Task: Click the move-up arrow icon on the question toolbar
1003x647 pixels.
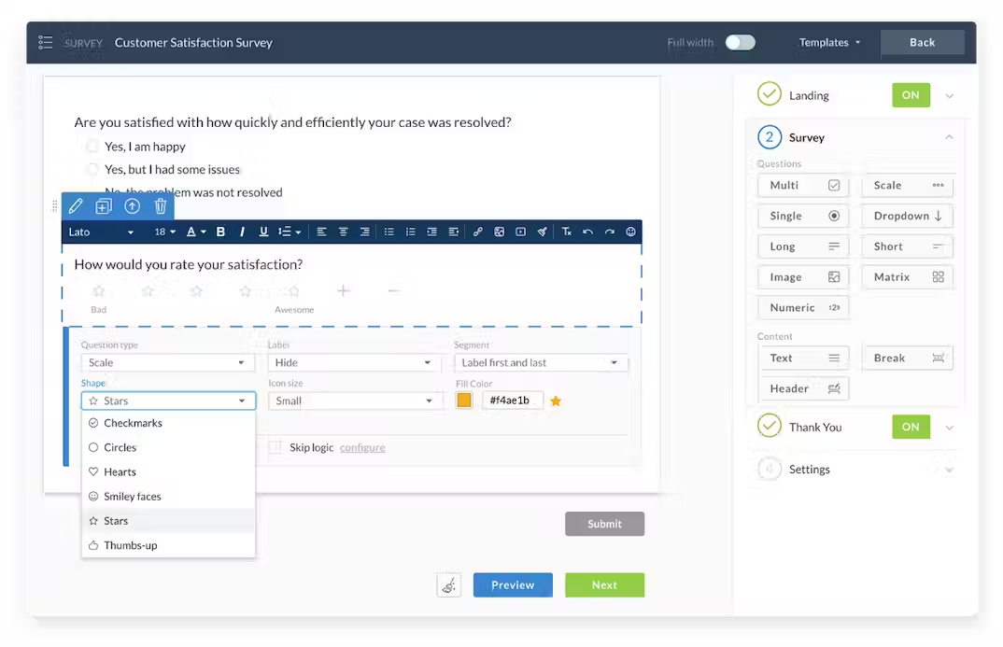Action: (131, 206)
